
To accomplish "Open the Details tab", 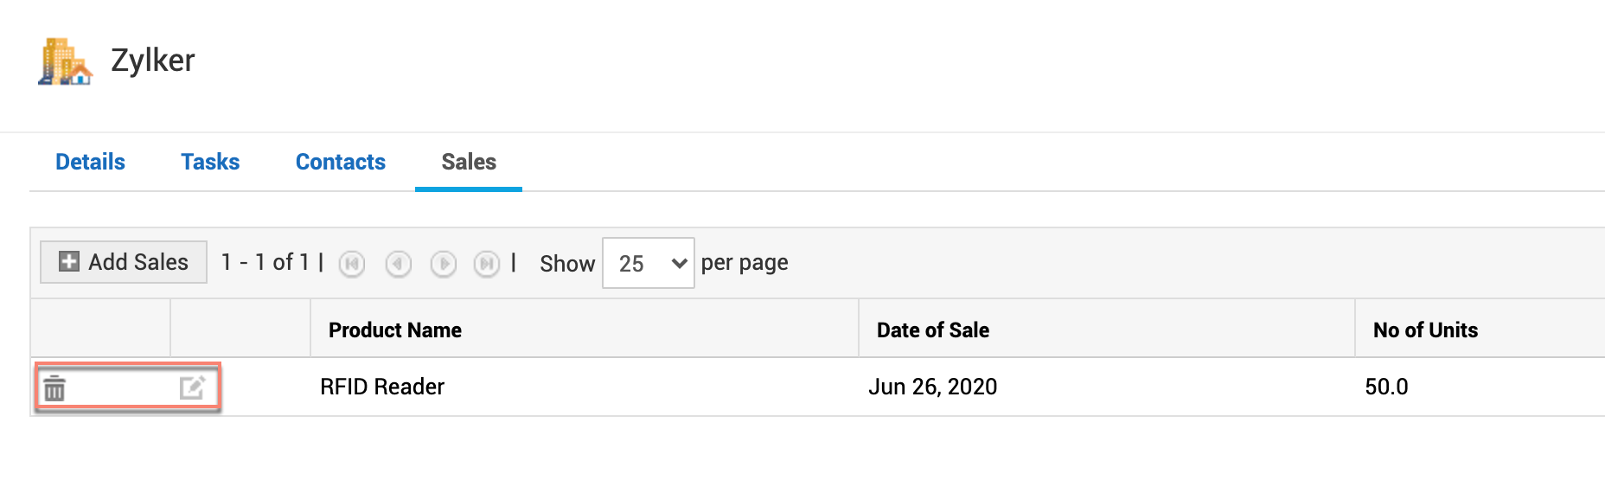I will tap(90, 162).
